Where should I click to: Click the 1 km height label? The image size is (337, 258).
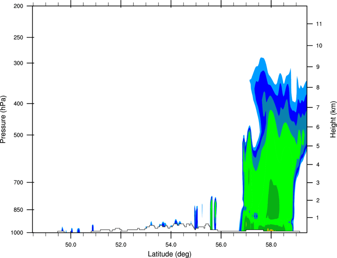tap(318, 218)
